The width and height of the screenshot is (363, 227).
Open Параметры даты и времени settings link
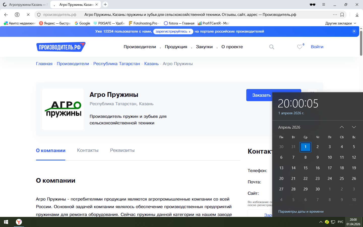[301, 211]
